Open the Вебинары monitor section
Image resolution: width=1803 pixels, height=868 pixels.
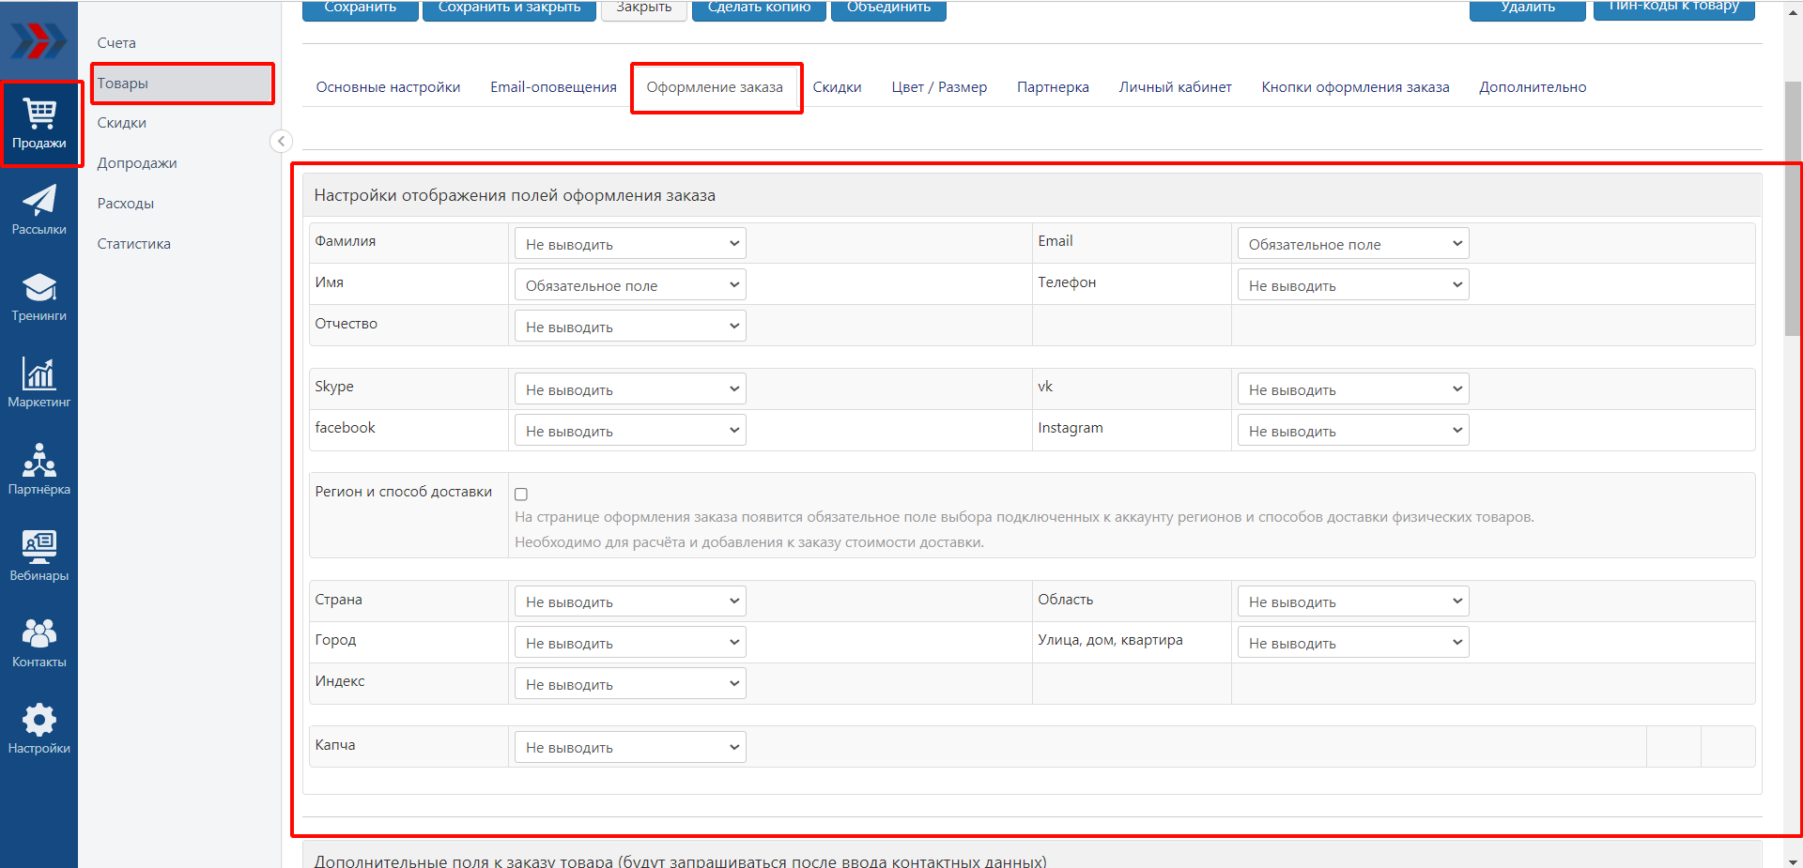pos(39,556)
